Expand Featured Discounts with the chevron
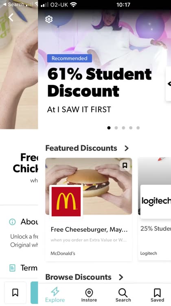Viewport: 171px width, 306px height. (x=127, y=149)
